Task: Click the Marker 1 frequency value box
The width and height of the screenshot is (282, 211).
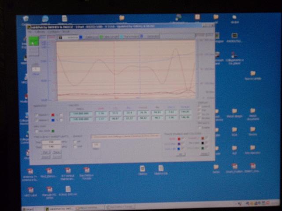Action: [81, 114]
